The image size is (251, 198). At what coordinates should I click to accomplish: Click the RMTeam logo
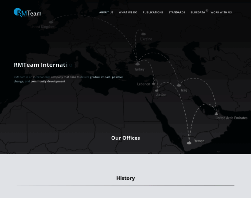tap(27, 13)
